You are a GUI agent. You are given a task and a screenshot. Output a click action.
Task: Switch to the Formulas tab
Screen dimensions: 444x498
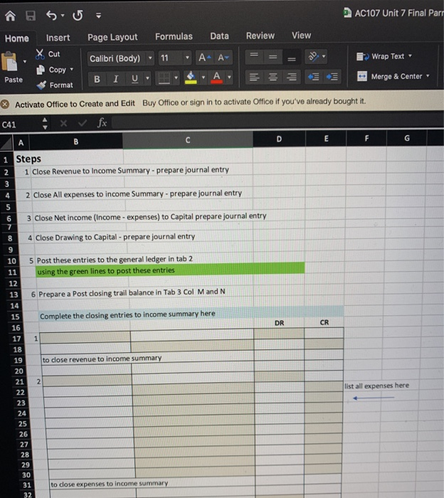click(x=174, y=36)
